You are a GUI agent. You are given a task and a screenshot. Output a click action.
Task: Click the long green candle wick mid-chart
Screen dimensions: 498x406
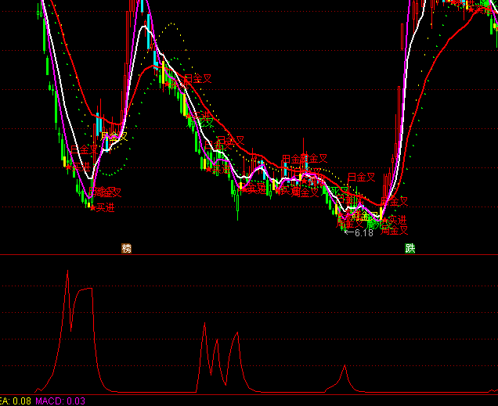pos(238,205)
